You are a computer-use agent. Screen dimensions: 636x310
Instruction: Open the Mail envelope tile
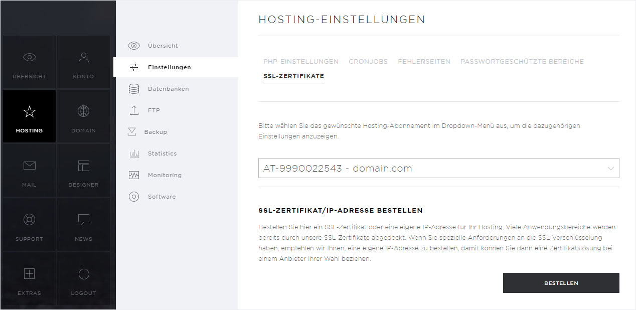click(x=29, y=171)
